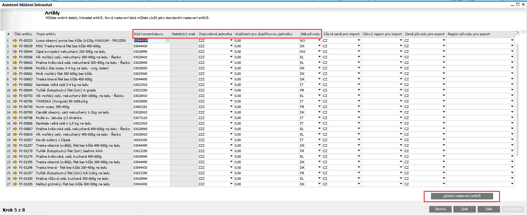Open link arrow for article FI-00646
527x216 pixels.
[16, 68]
